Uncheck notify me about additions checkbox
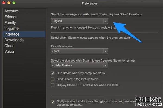The image size is (163, 108). coord(53,102)
